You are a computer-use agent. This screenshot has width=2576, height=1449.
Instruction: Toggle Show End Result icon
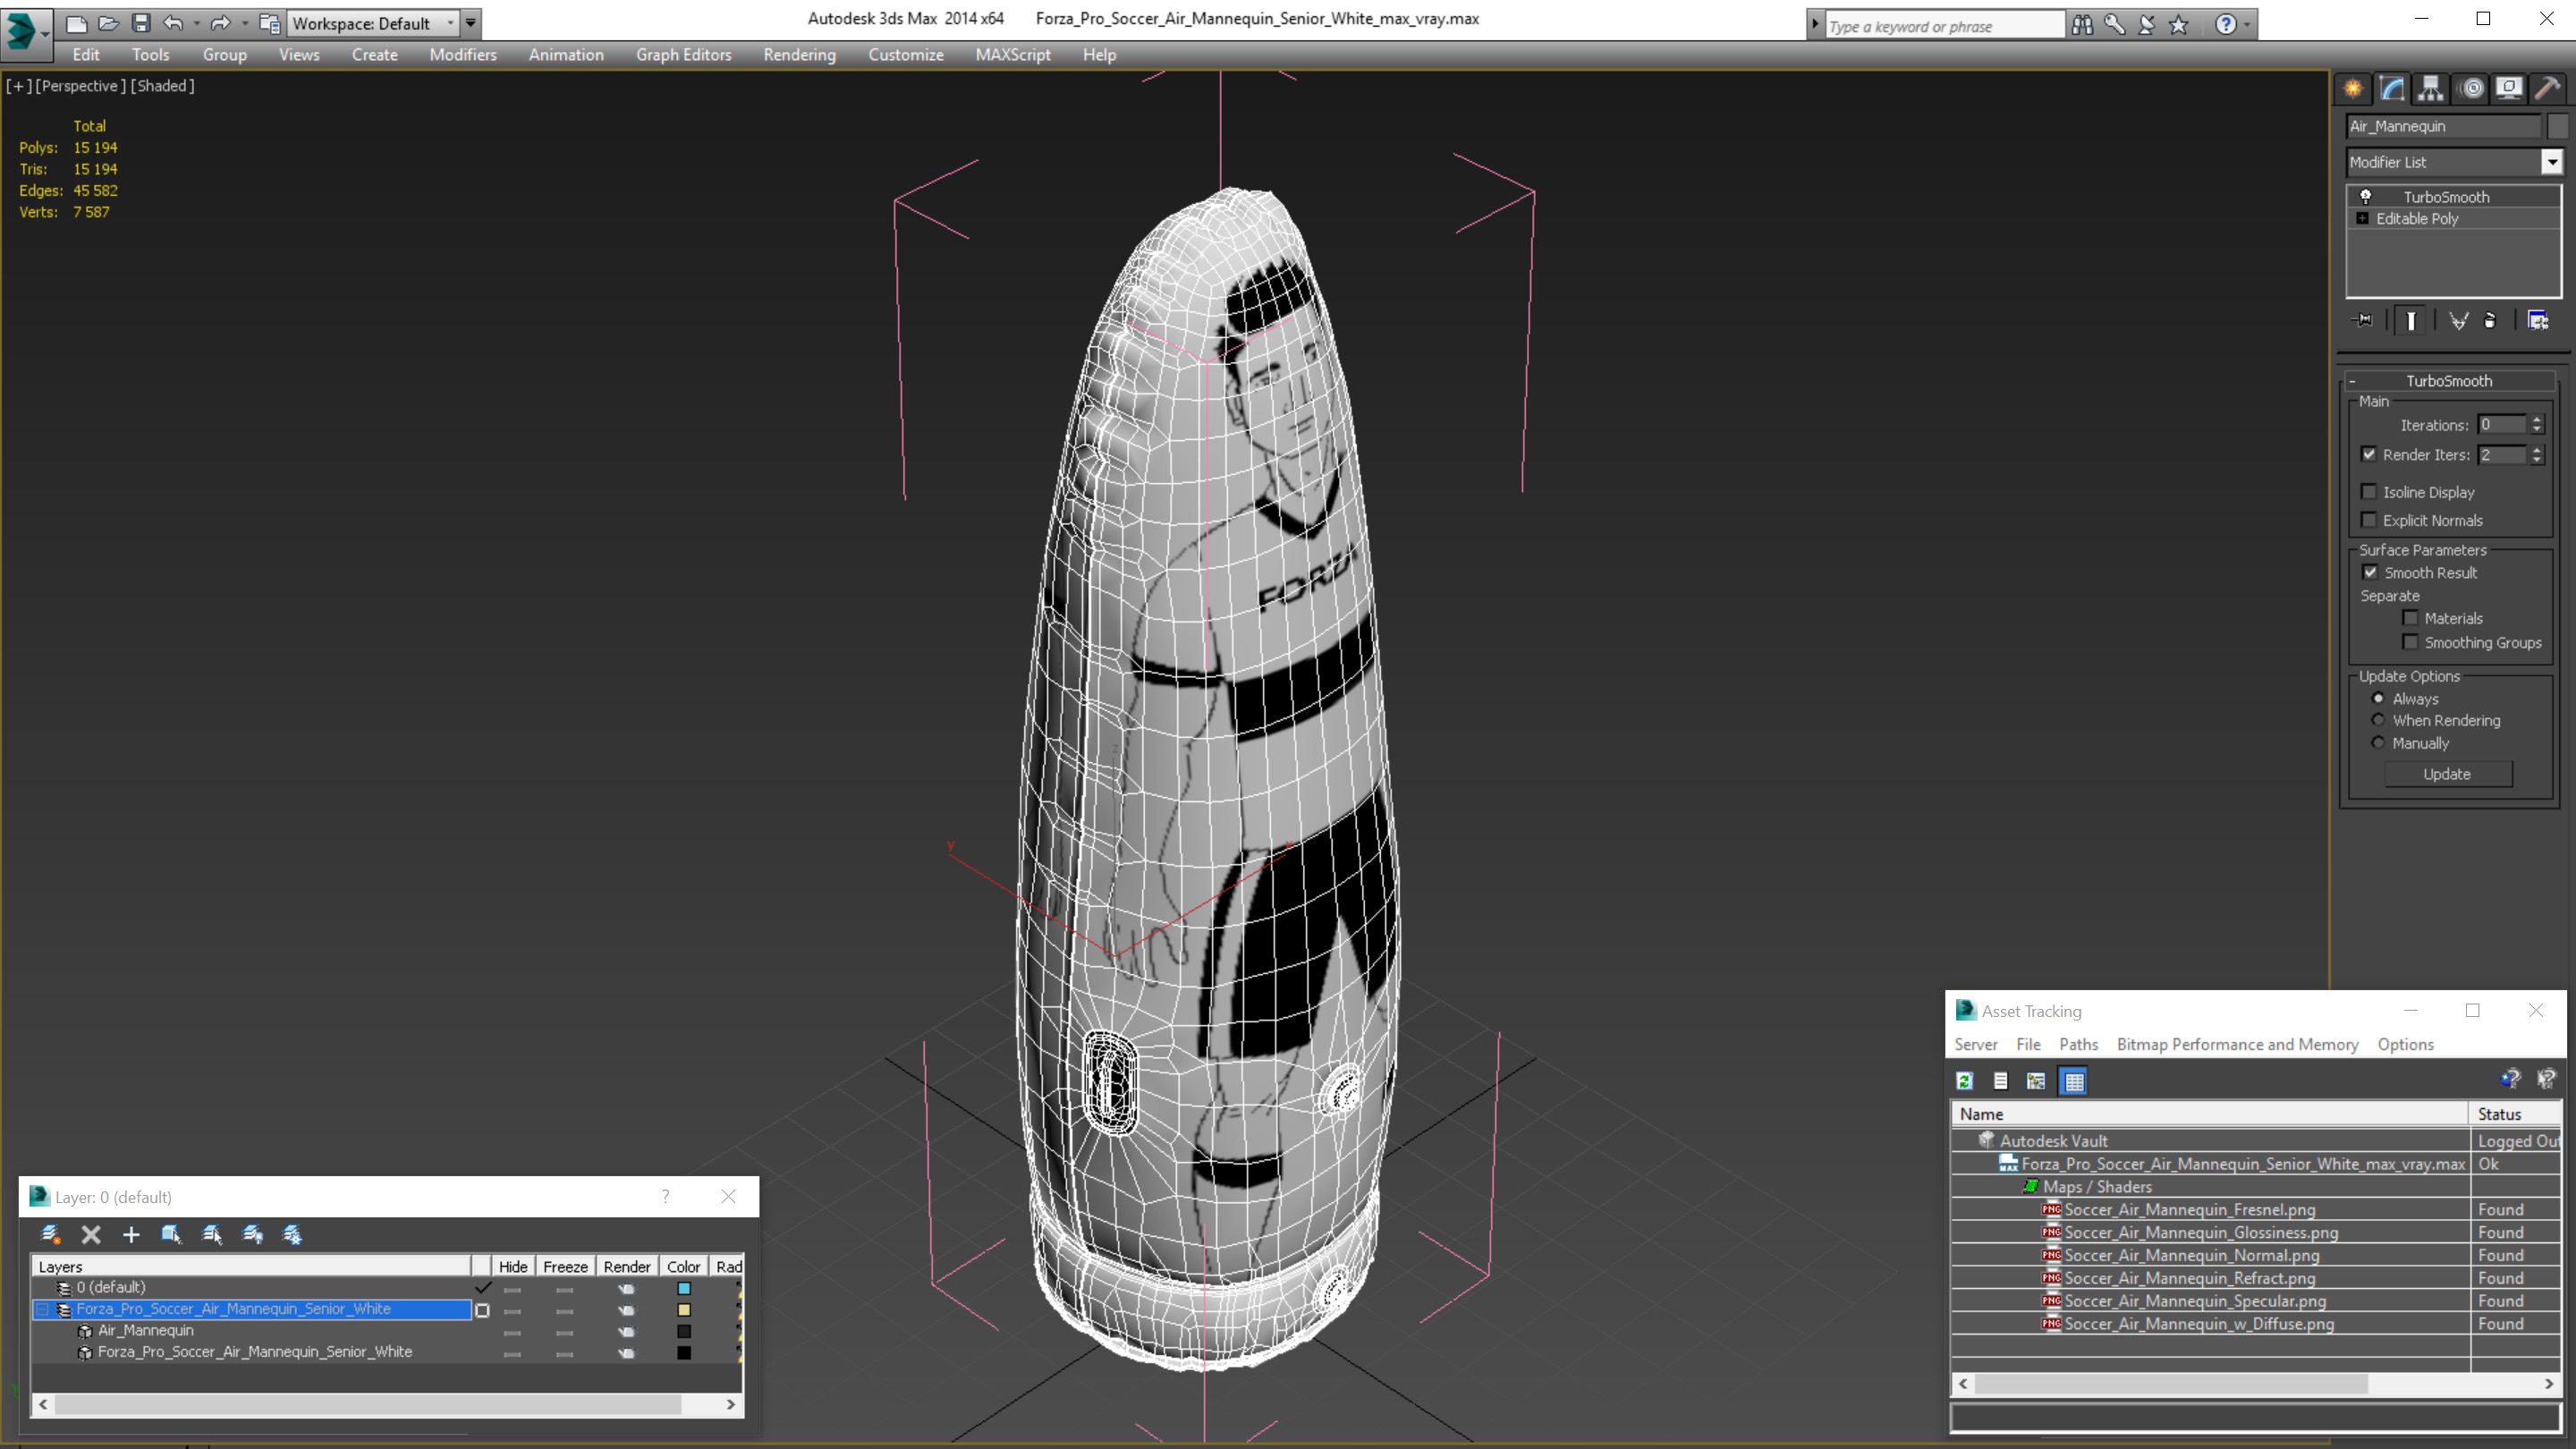click(2411, 321)
